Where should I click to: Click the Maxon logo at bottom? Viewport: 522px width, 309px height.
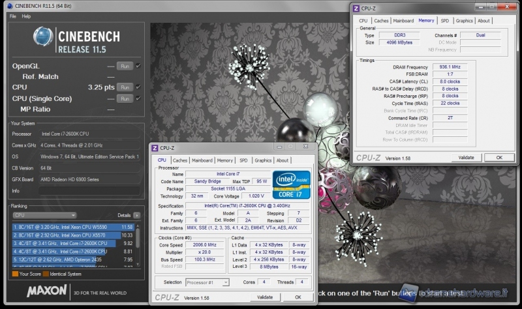(x=46, y=291)
